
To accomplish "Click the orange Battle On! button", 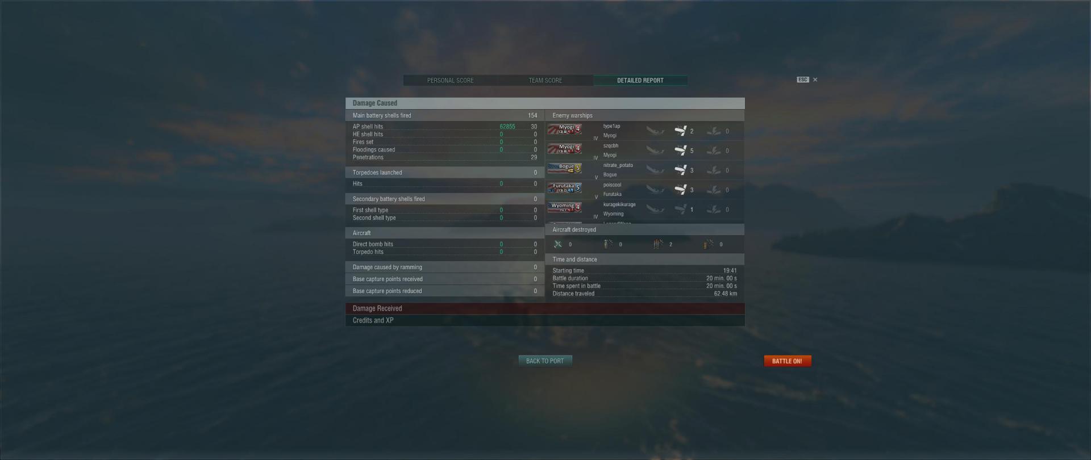I will [x=787, y=361].
